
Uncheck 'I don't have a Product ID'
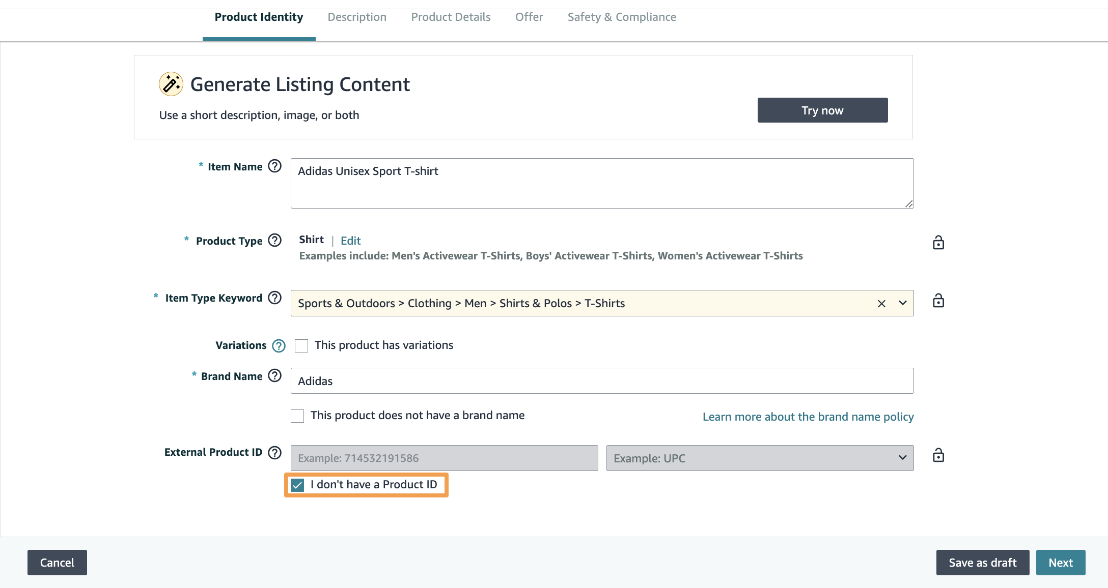[x=297, y=485]
